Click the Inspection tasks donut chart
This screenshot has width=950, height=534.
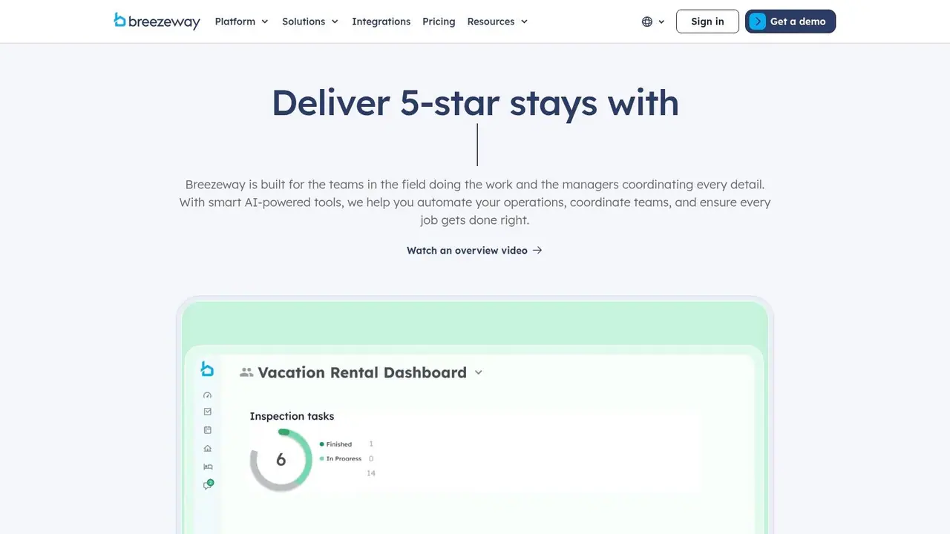[x=281, y=460]
